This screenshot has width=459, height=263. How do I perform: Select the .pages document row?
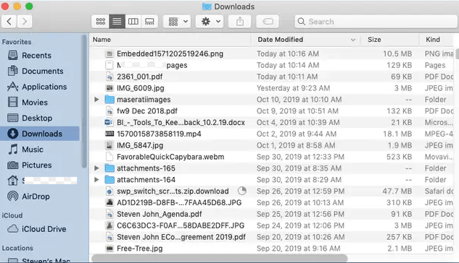272,65
